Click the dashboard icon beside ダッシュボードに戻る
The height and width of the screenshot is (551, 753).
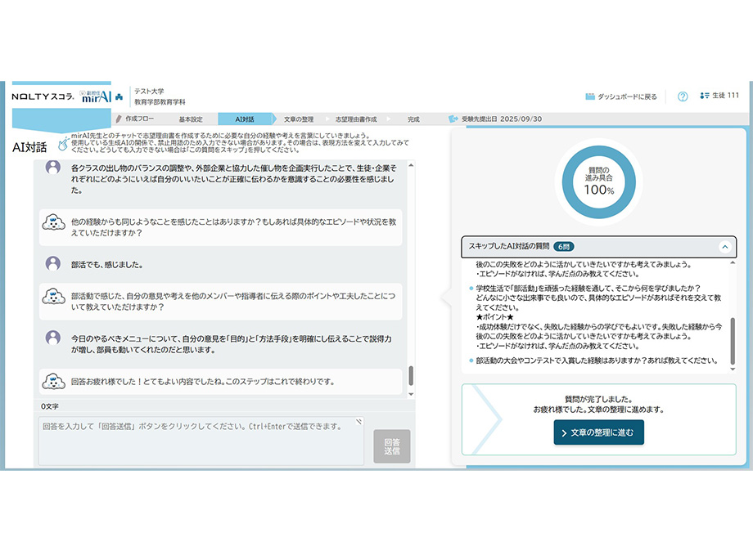[590, 96]
